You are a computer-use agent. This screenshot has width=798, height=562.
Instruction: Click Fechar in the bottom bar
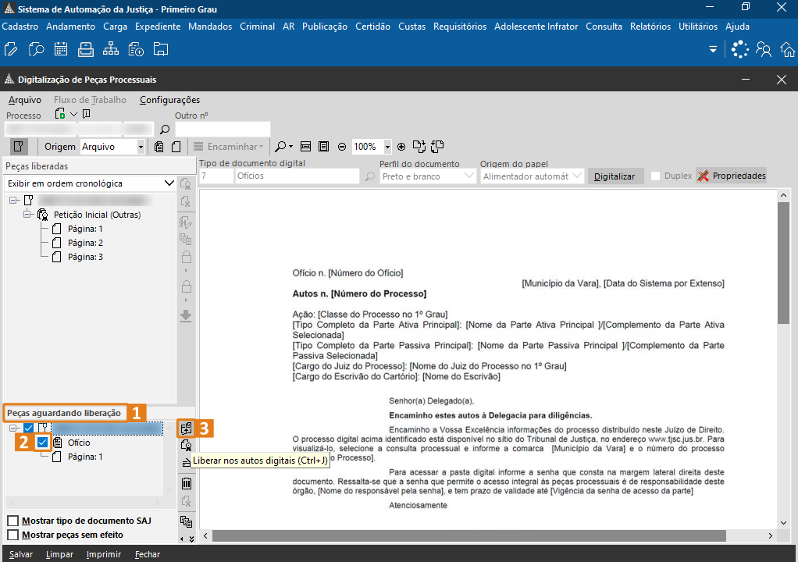click(148, 554)
